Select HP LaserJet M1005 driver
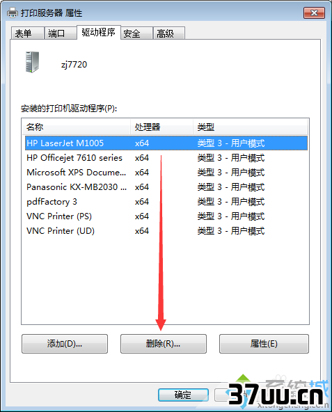332x412 pixels. [x=166, y=143]
